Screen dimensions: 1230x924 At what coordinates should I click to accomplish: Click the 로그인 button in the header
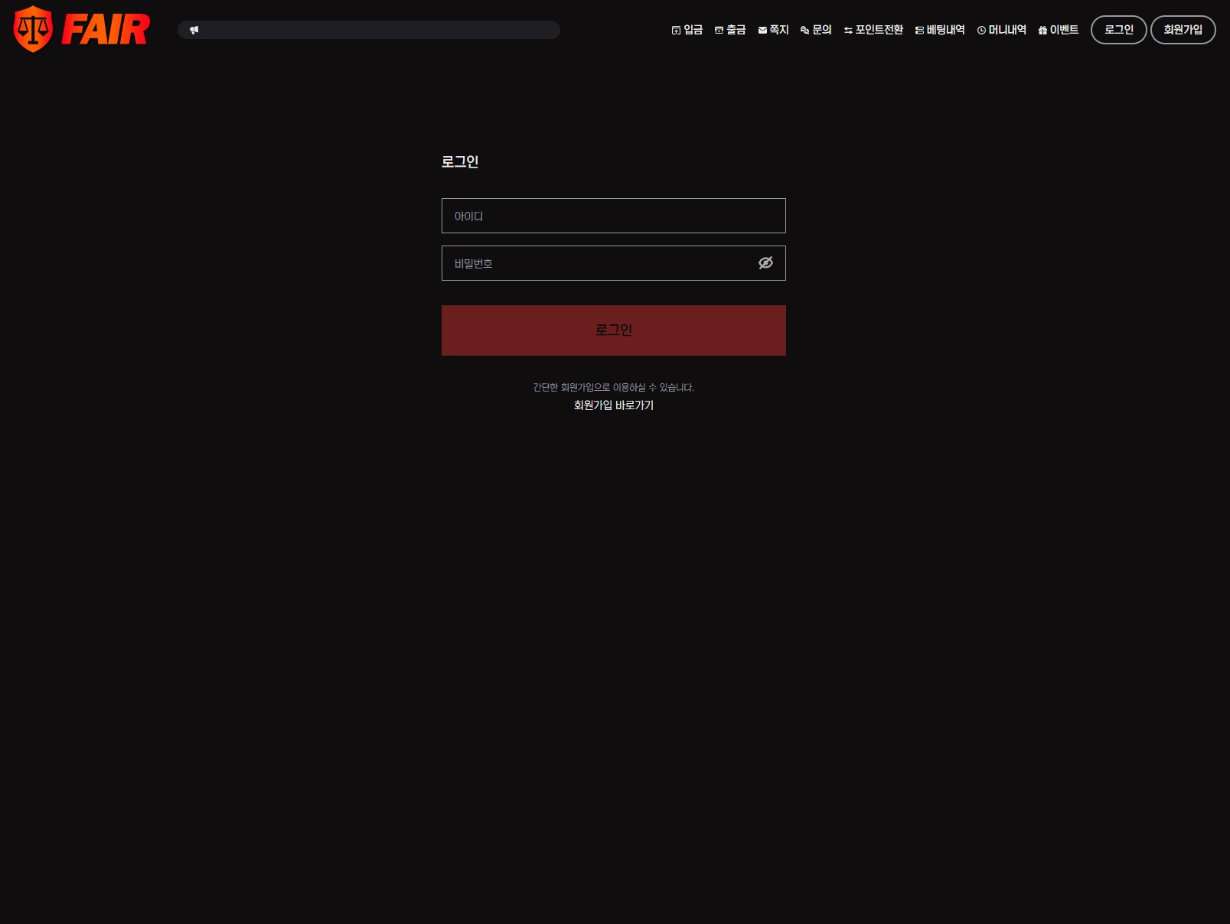click(x=1118, y=30)
